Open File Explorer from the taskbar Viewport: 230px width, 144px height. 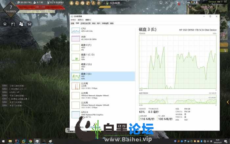click(x=10, y=141)
